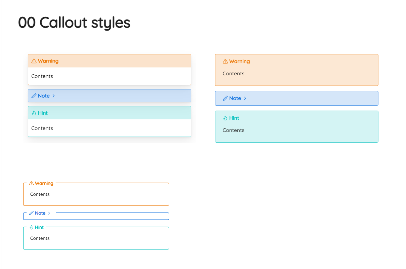Expand the shadowed Note callout chevron
This screenshot has width=406, height=269.
point(54,96)
